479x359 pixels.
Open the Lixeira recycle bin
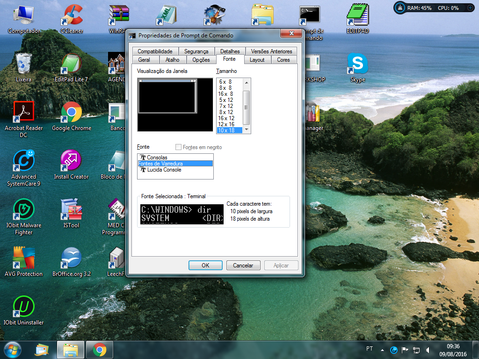click(23, 64)
